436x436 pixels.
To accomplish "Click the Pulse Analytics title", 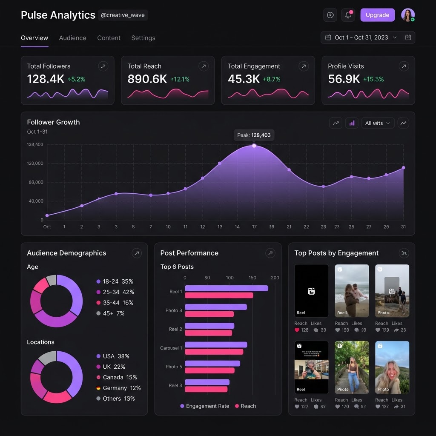I will point(58,15).
